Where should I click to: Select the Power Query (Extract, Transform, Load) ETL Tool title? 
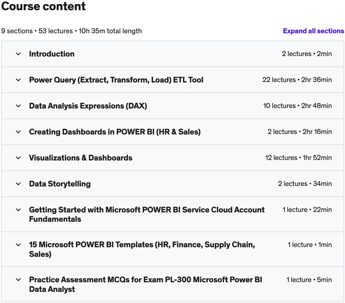pos(116,80)
